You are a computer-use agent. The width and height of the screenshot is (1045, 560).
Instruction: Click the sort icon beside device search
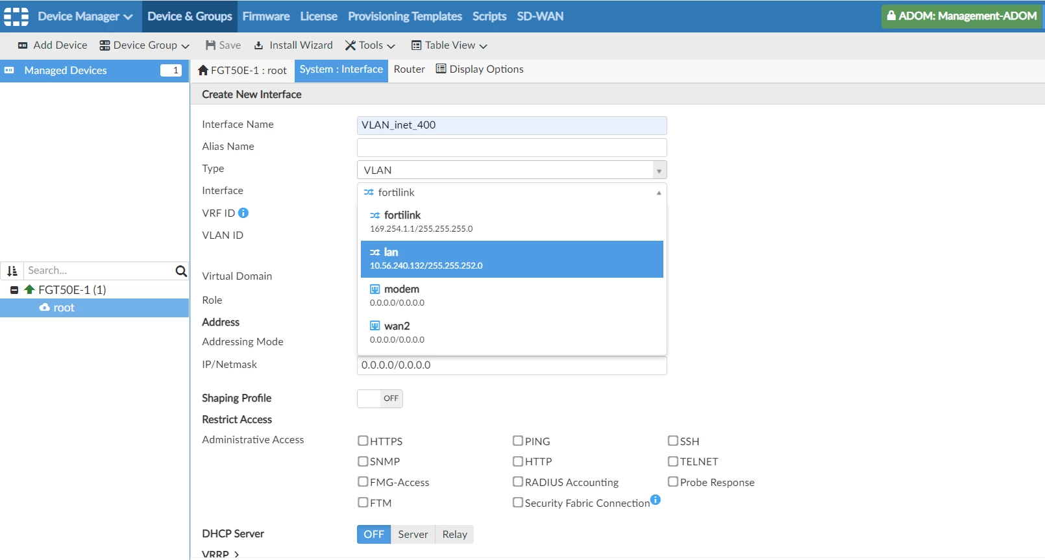click(12, 271)
